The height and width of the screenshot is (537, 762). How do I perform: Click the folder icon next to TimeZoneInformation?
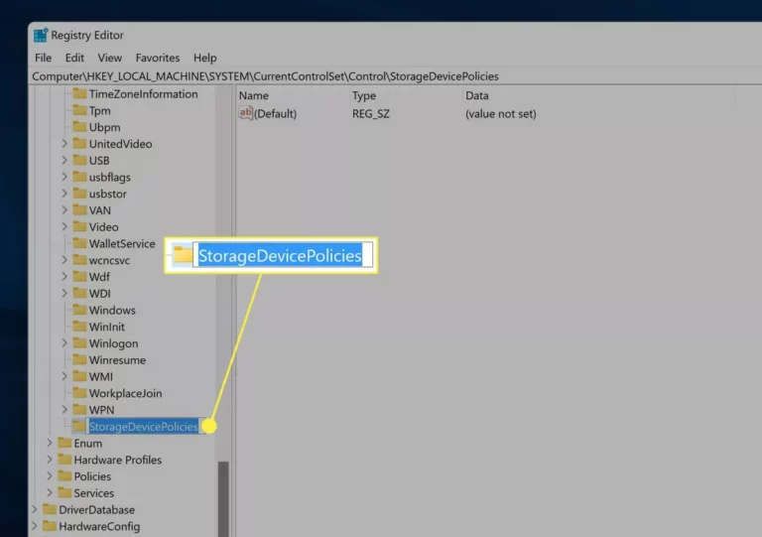79,93
